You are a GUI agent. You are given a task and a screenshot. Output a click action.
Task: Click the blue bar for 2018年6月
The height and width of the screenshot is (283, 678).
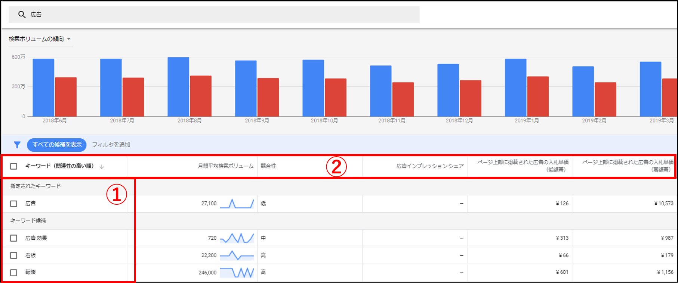pyautogui.click(x=43, y=88)
